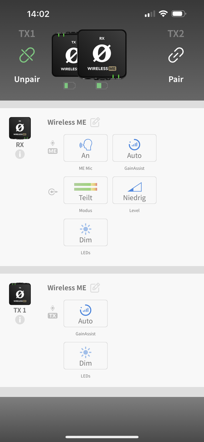This screenshot has width=204, height=442.
Task: Select the TX transmitter image at top
Action: pyautogui.click(x=64, y=55)
